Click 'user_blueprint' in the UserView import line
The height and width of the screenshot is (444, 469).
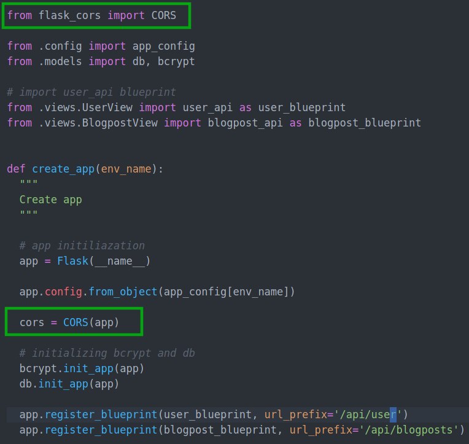coord(302,107)
